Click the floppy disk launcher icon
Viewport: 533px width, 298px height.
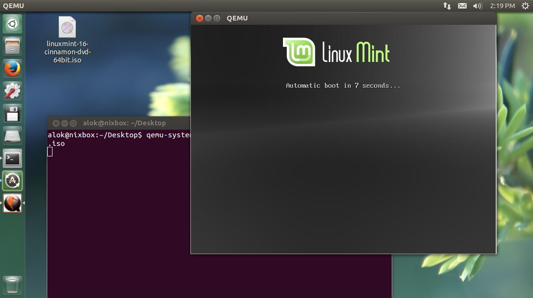[12, 113]
